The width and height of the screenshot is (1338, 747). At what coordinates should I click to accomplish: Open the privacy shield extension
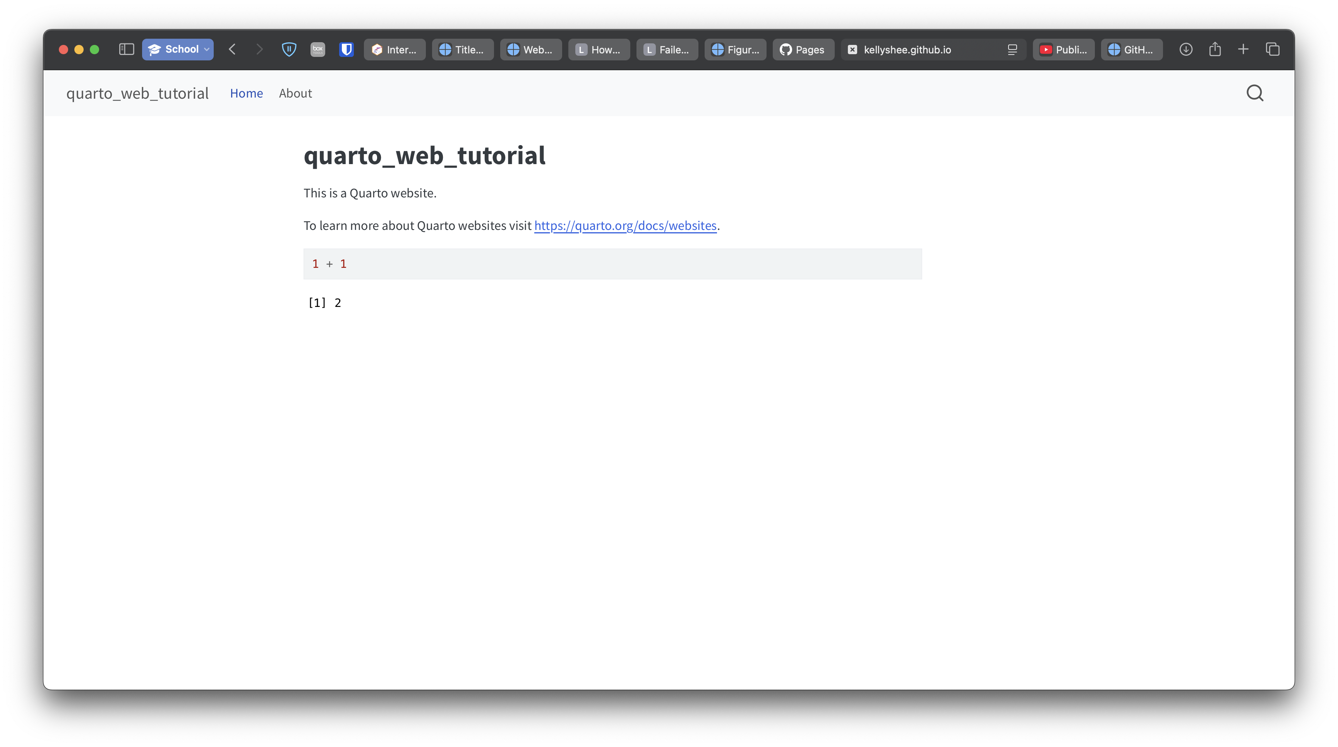click(x=289, y=49)
